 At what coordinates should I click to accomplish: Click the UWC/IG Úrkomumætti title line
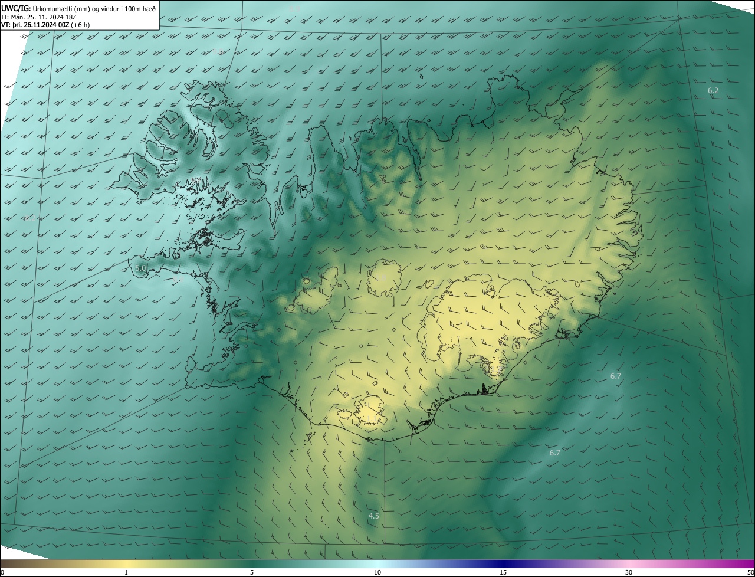click(x=78, y=8)
